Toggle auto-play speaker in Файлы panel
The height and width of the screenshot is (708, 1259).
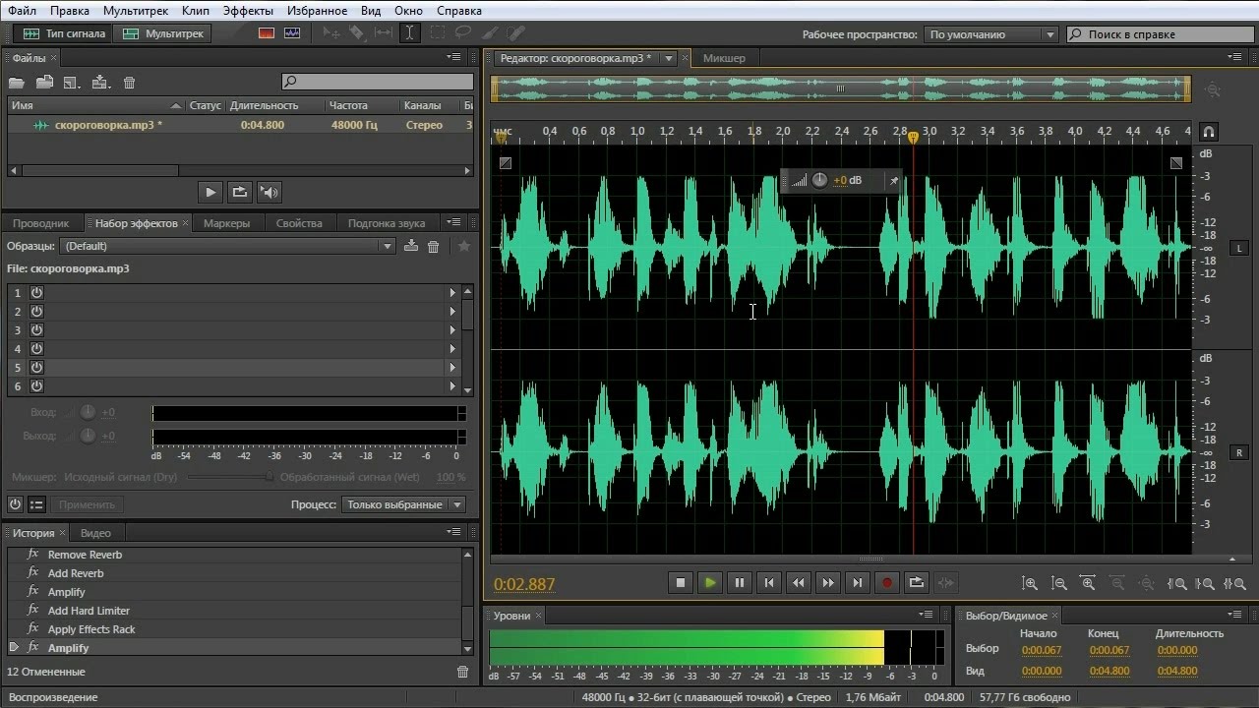point(270,192)
